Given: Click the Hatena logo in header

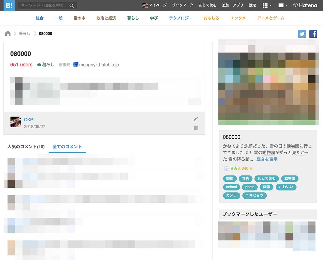Looking at the screenshot, I should (x=305, y=5).
